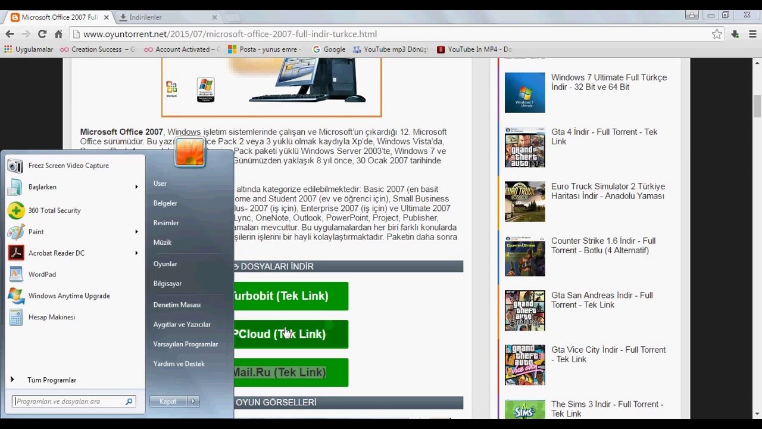Open Windows Anytime Upgrade icon
The width and height of the screenshot is (762, 429).
point(15,296)
